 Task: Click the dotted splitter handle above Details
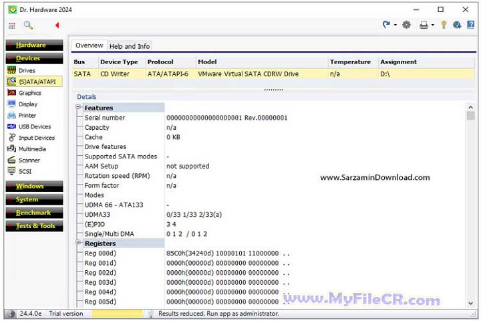click(274, 90)
